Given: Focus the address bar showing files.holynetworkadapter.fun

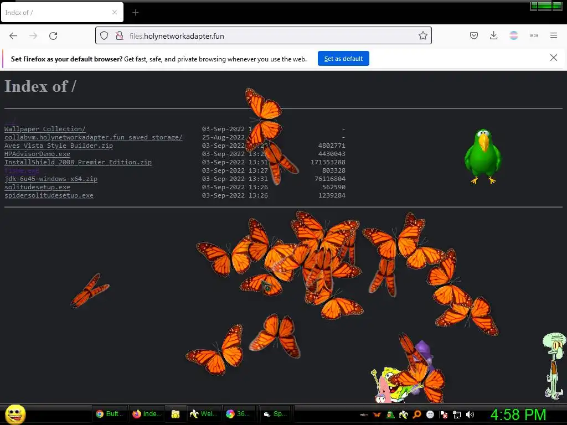Looking at the screenshot, I should (263, 36).
